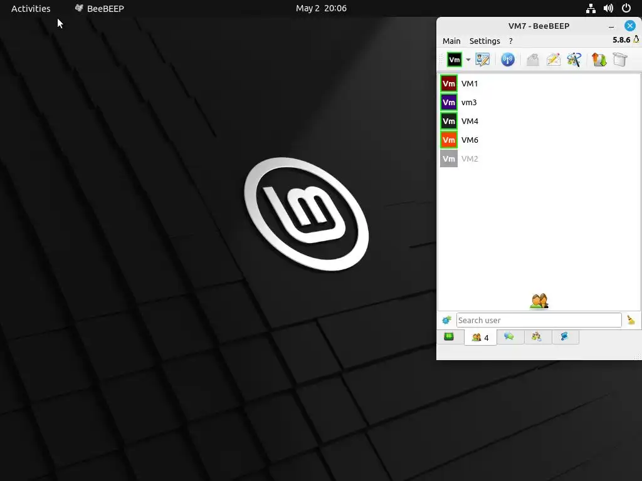
Task: Open the group creation wand icon
Action: [x=574, y=59]
